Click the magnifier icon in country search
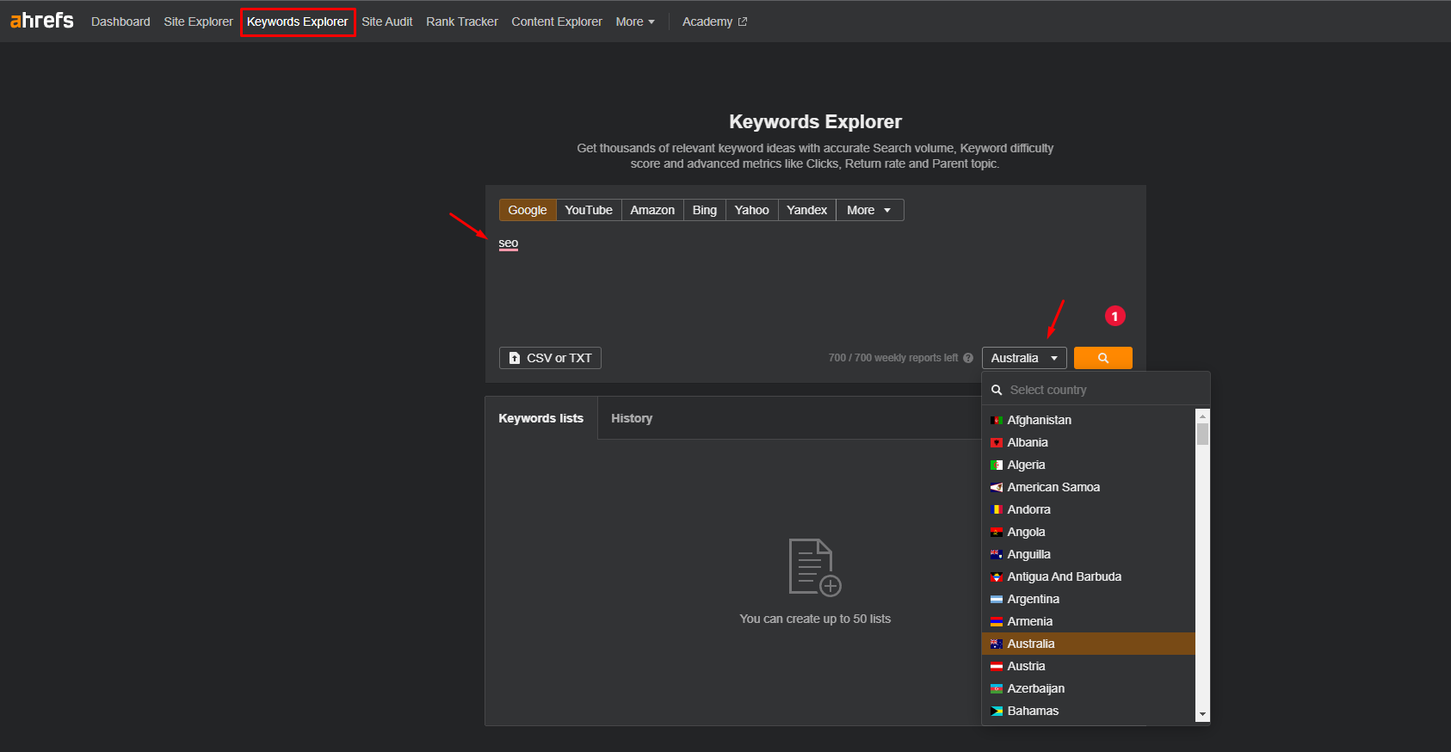The image size is (1451, 752). tap(997, 390)
